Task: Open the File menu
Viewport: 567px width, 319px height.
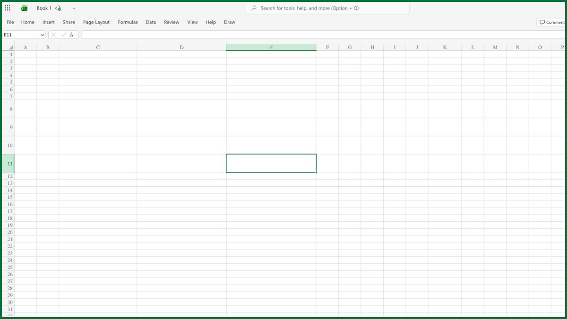Action: tap(10, 22)
